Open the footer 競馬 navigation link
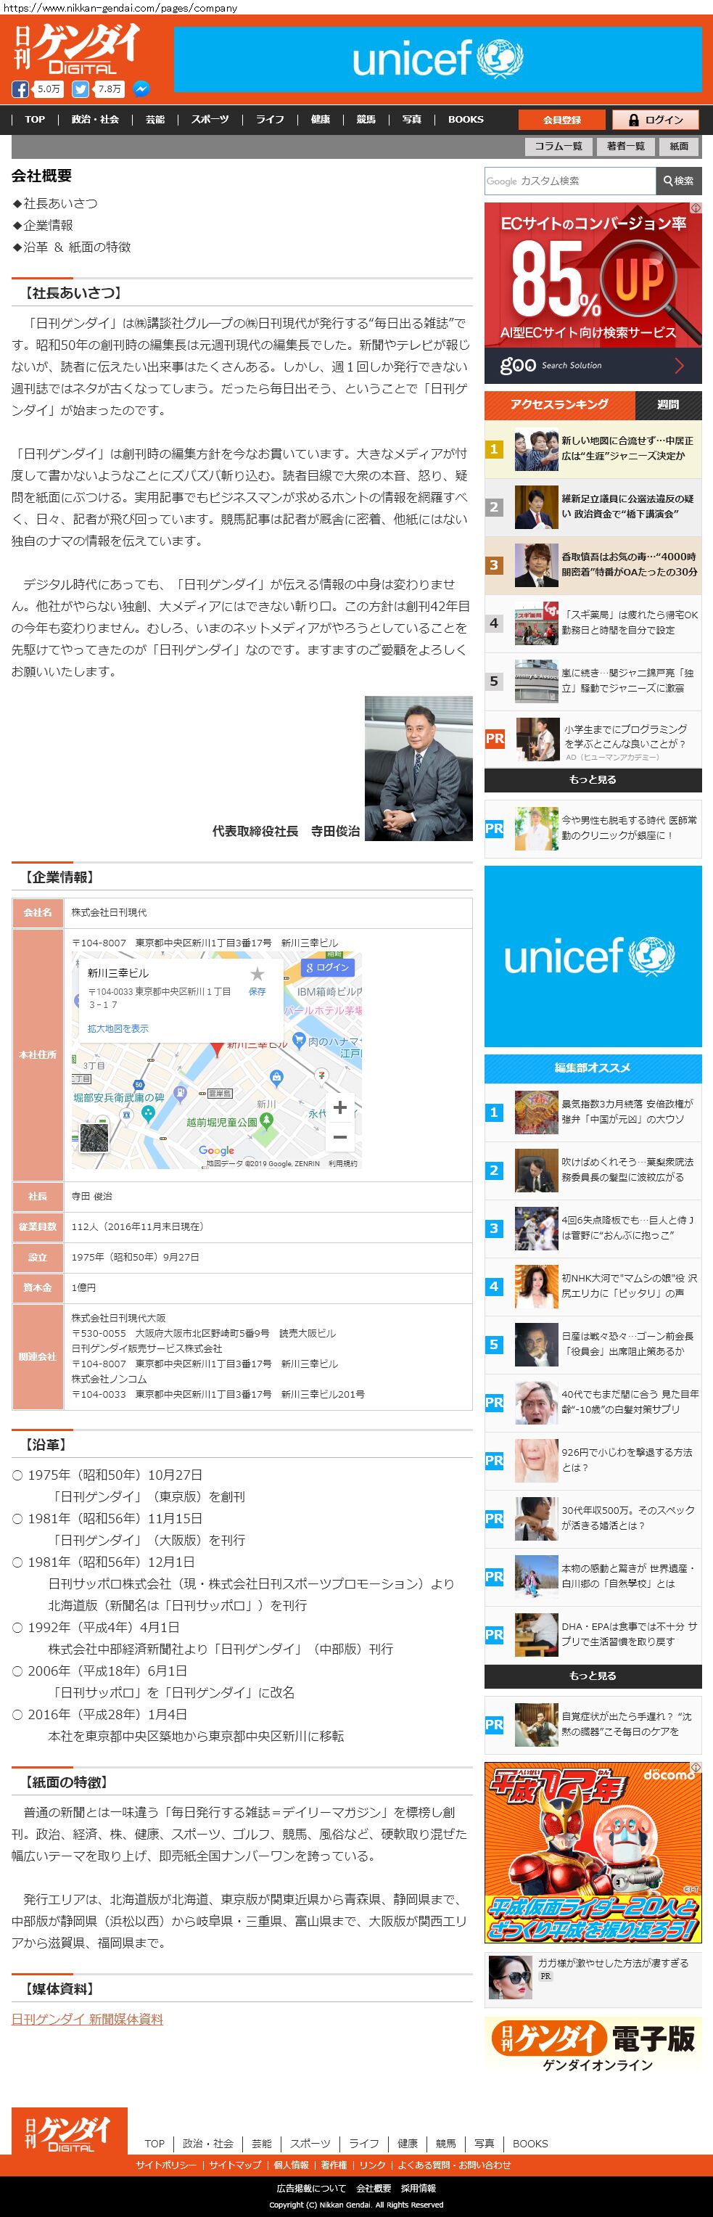 (445, 2143)
